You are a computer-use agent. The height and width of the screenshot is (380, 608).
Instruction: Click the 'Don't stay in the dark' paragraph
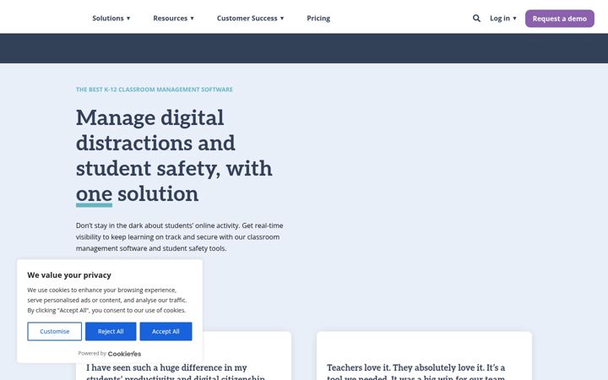pyautogui.click(x=180, y=237)
